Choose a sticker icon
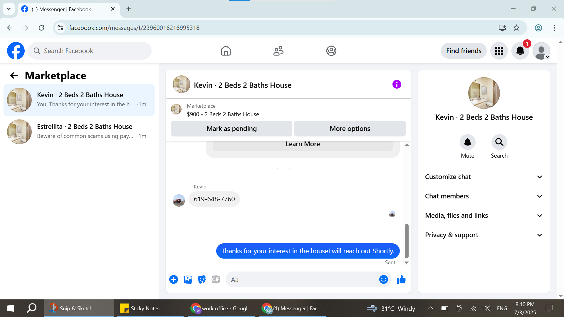This screenshot has width=564, height=317. [202, 280]
